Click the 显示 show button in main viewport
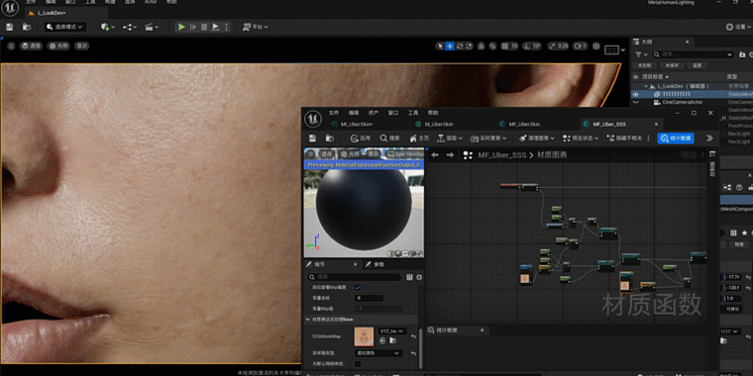The height and width of the screenshot is (376, 753). (82, 47)
